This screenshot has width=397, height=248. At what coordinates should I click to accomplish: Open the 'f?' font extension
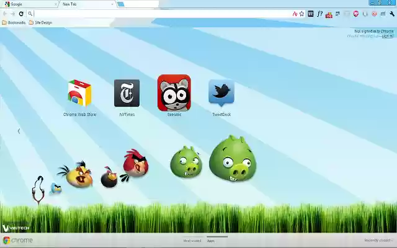[320, 14]
